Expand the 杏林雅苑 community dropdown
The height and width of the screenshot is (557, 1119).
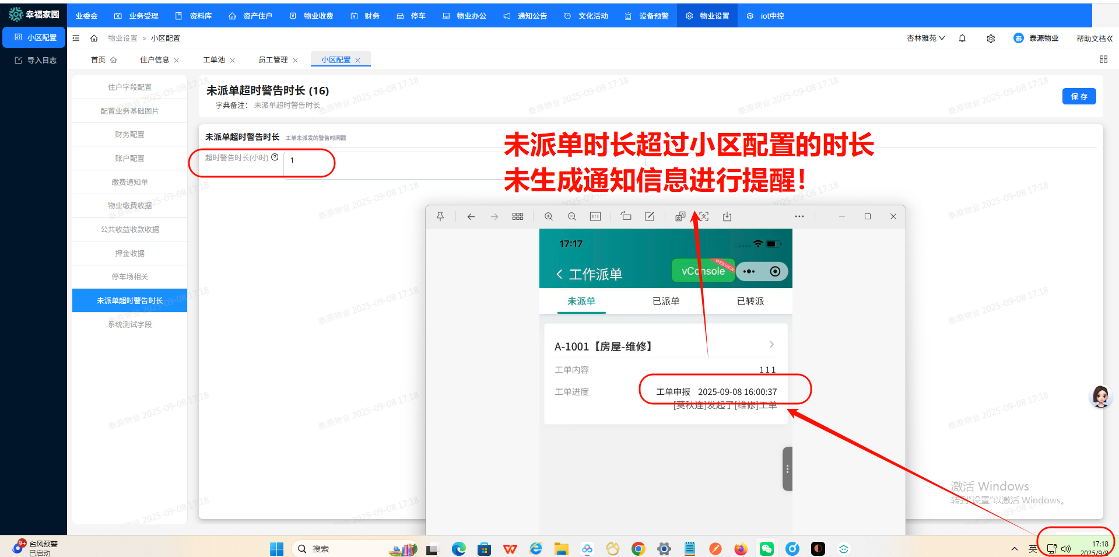pyautogui.click(x=925, y=38)
